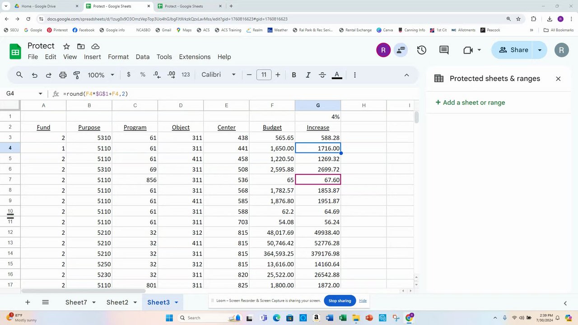
Task: Activate the Paint format roller tool
Action: (x=77, y=75)
